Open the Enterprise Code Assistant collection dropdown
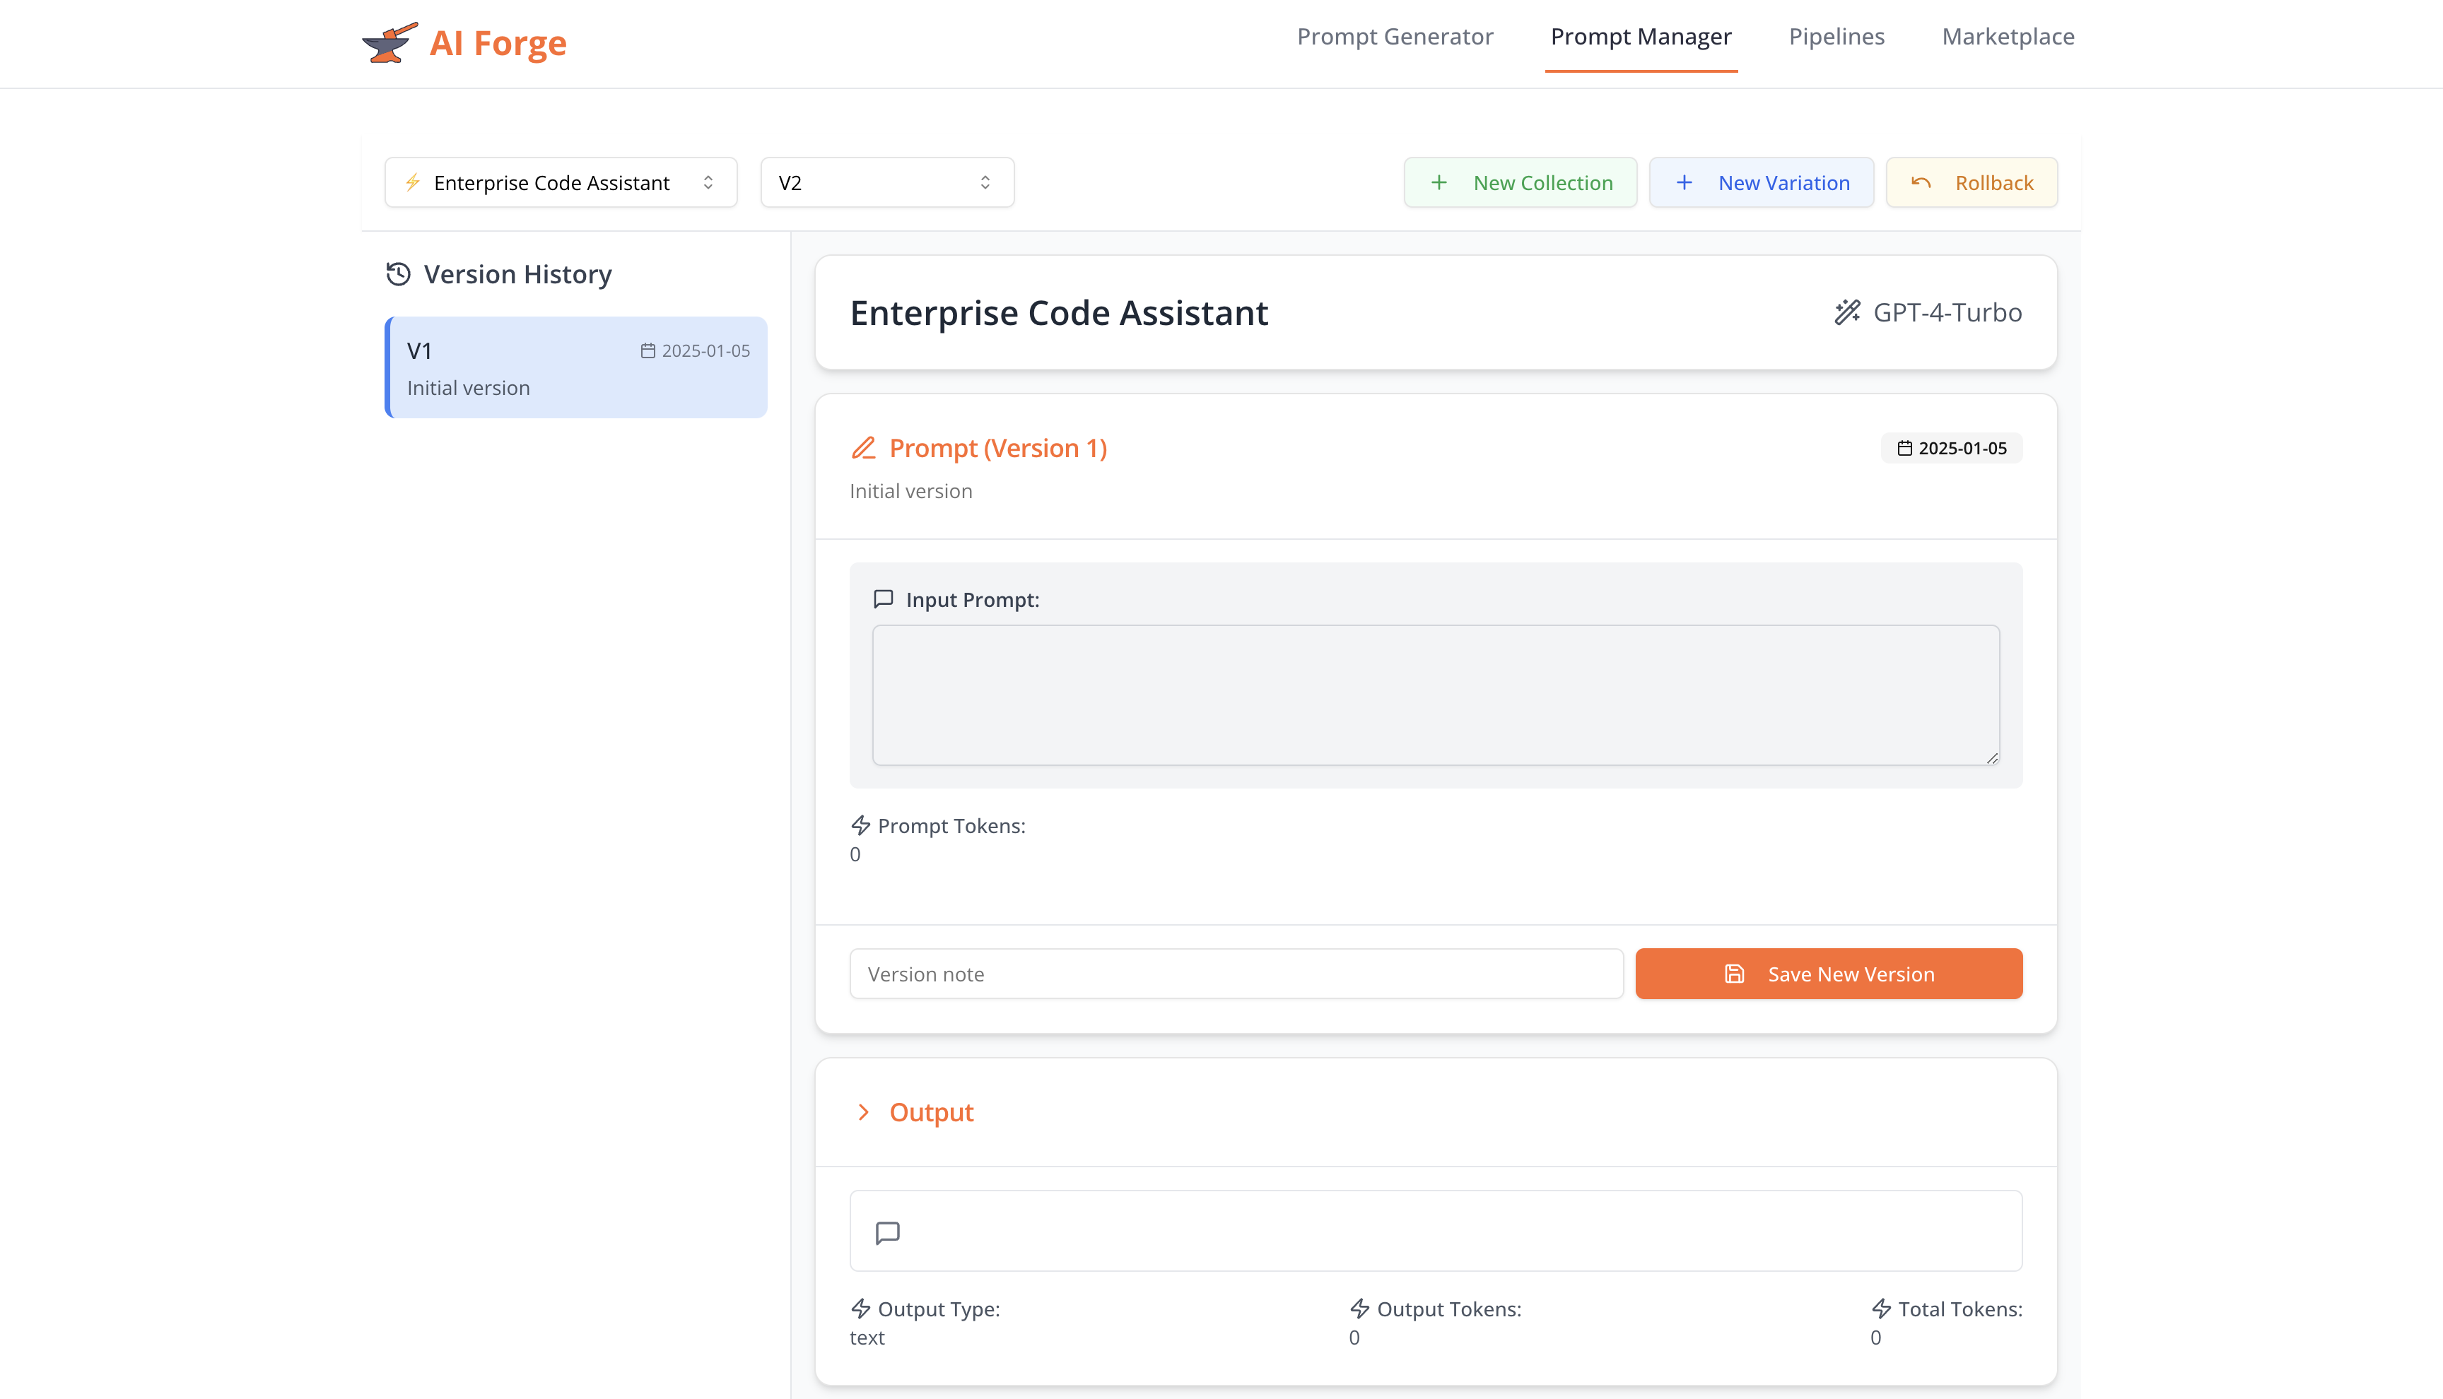Viewport: 2443px width, 1399px height. (561, 182)
